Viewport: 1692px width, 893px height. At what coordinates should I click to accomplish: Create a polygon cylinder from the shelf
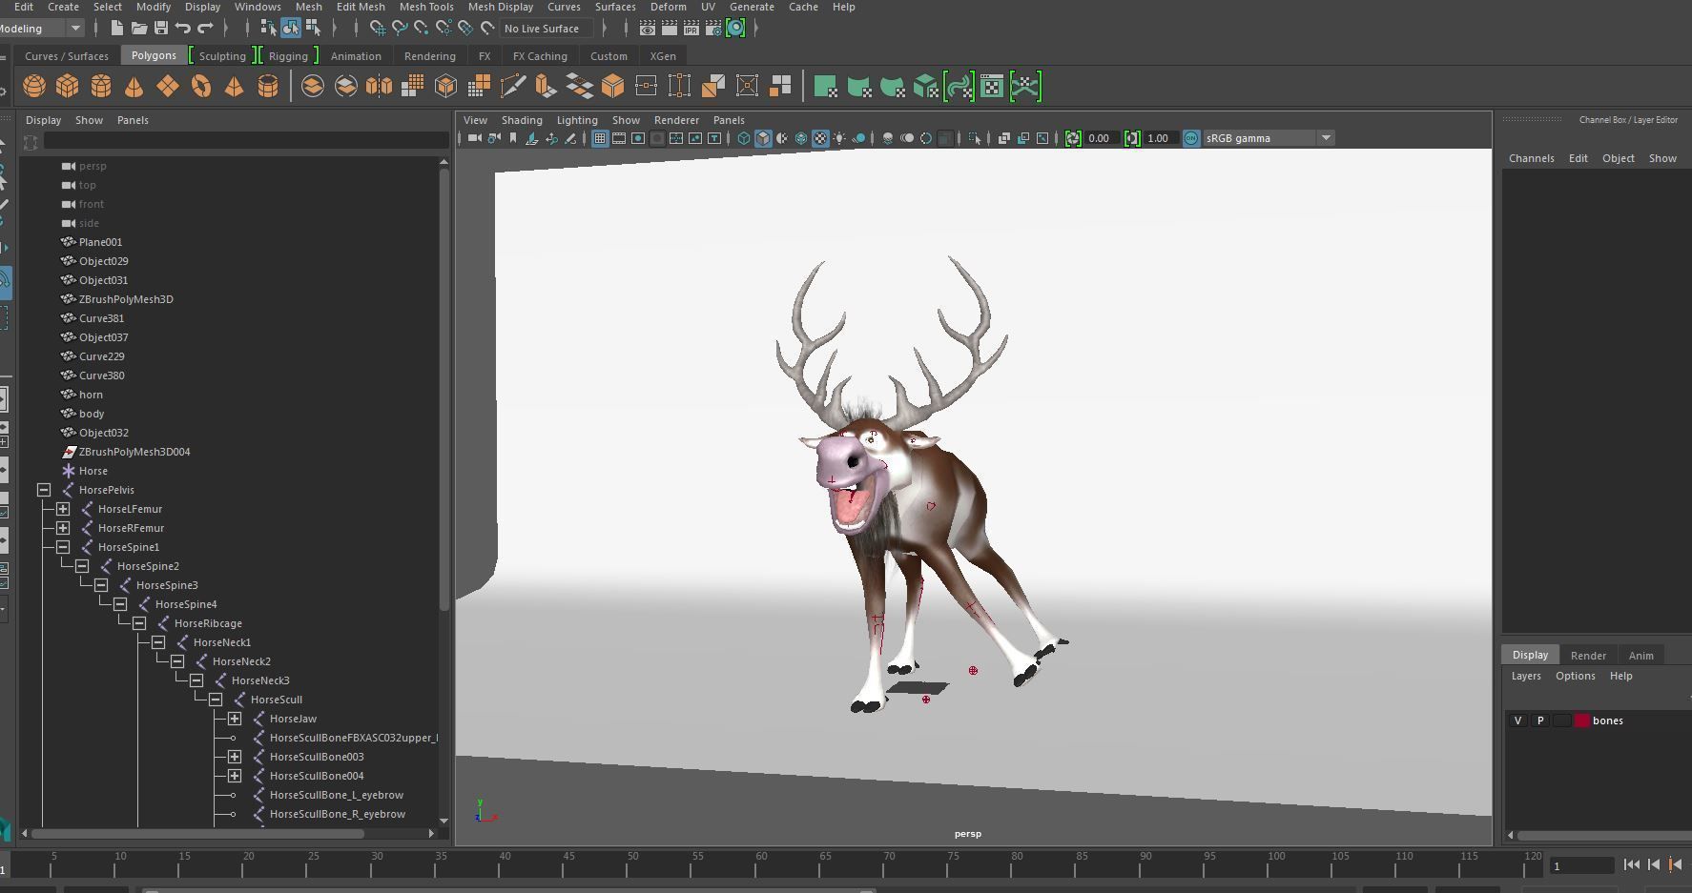coord(101,87)
